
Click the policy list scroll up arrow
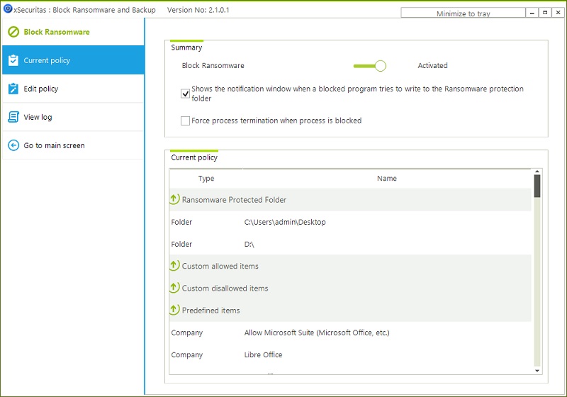[x=537, y=172]
